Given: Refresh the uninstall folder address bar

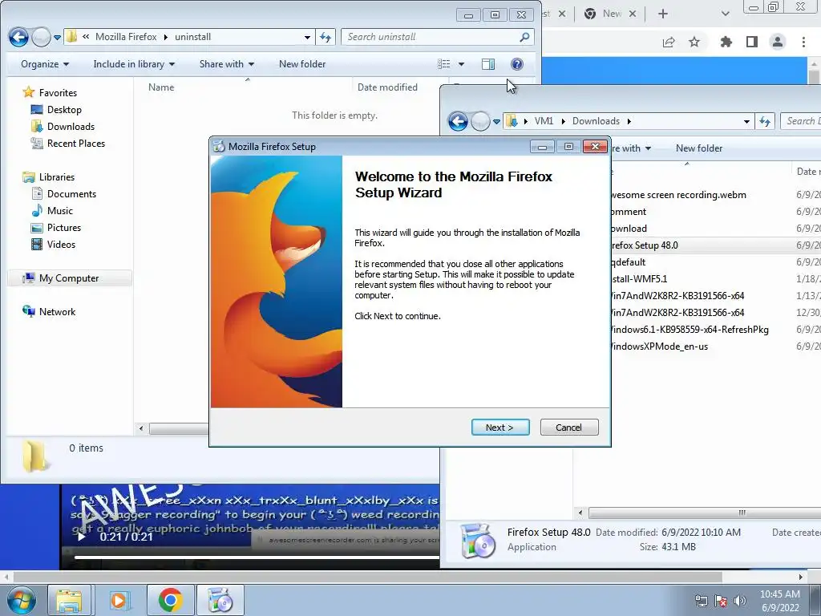Looking at the screenshot, I should tap(326, 37).
